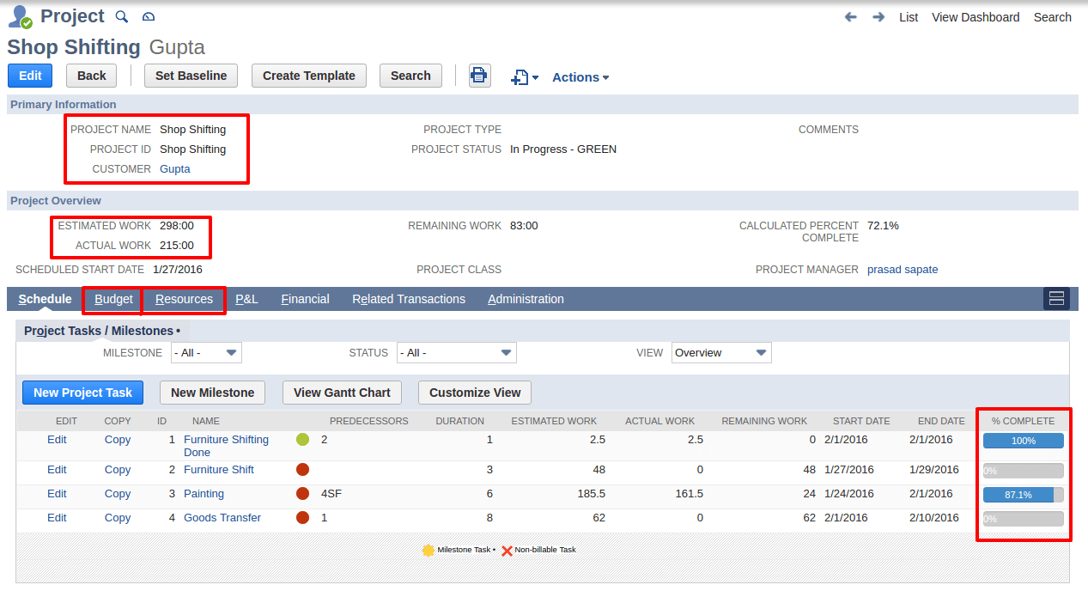
Task: Toggle the subtab layout icon
Action: (1056, 298)
